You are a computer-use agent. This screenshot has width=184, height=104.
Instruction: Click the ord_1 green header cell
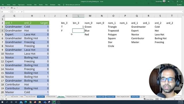click(x=14, y=23)
